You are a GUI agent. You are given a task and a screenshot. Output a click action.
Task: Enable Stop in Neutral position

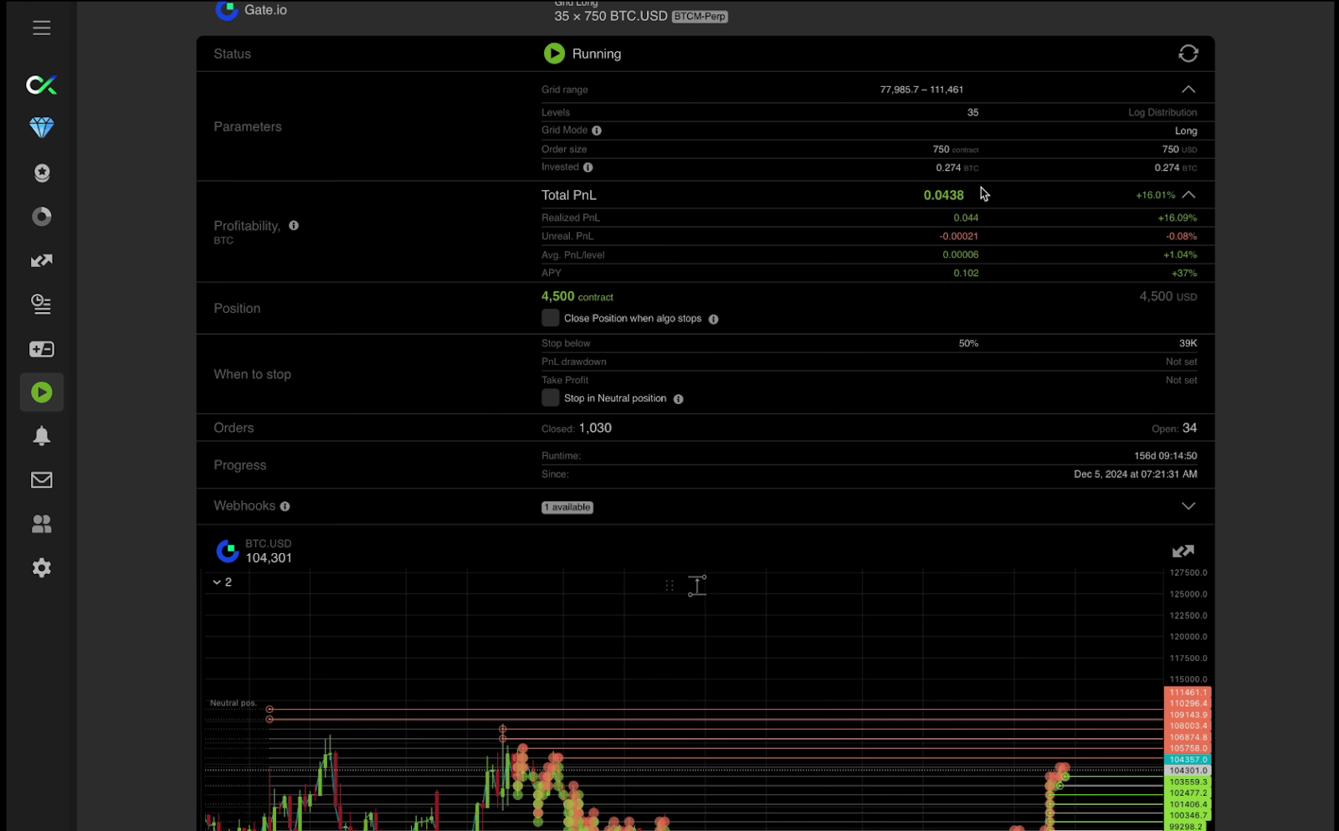coord(550,398)
